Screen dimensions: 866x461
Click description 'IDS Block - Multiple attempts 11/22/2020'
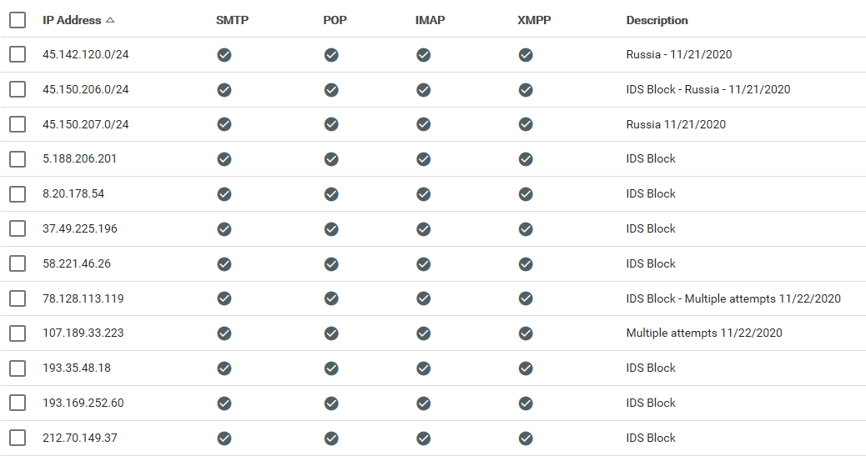(x=733, y=298)
